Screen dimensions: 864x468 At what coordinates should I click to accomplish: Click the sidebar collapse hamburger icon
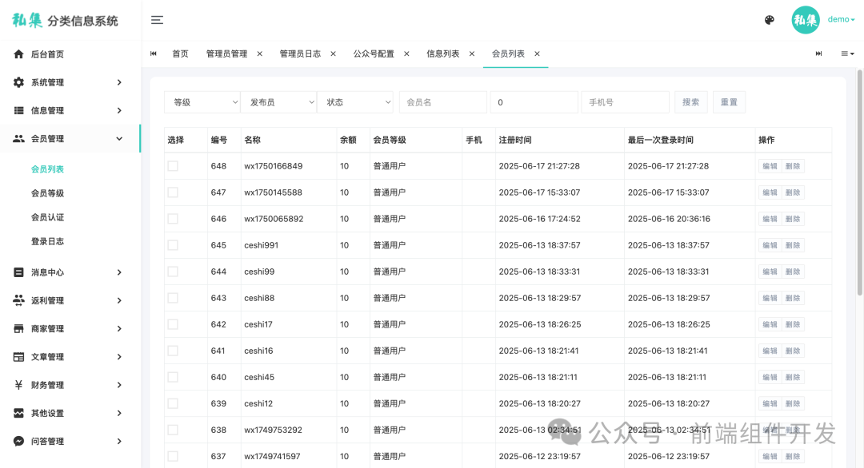(157, 21)
